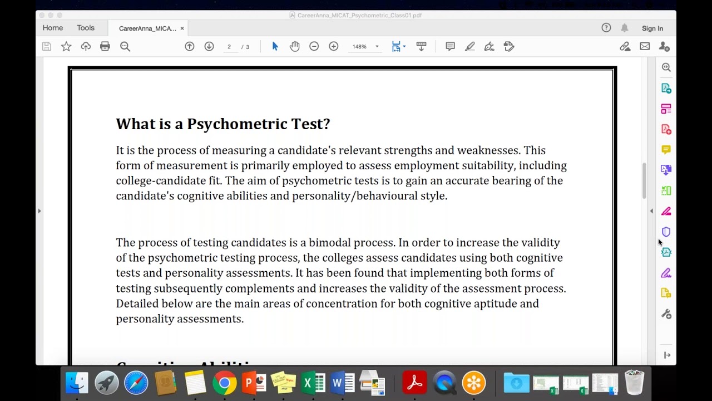Open the Find text search tool

[125, 47]
